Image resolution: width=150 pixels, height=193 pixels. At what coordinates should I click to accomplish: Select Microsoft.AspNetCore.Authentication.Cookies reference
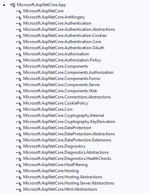[65, 36]
